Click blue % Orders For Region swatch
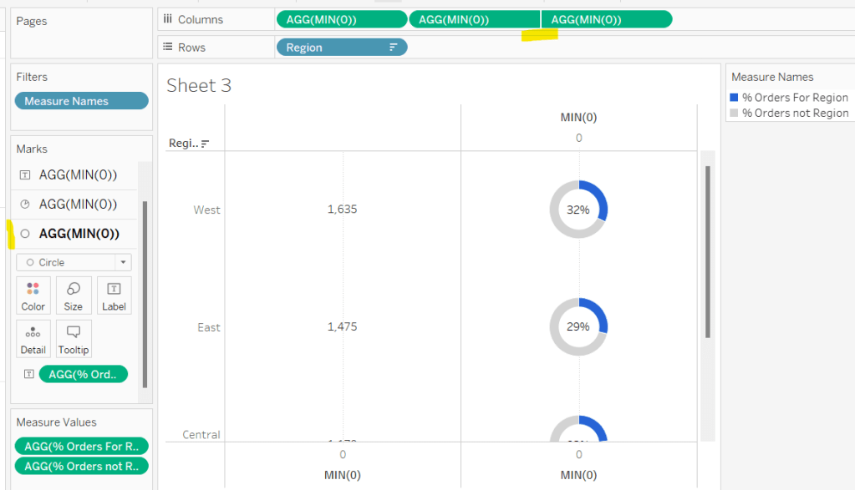 (735, 98)
